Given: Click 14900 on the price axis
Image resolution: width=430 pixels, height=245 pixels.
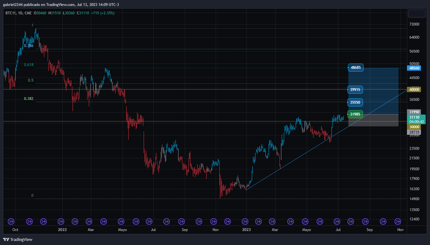Looking at the screenshot, I should tap(414, 199).
